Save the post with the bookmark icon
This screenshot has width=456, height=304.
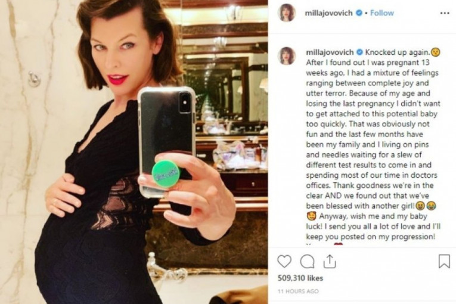click(x=444, y=261)
